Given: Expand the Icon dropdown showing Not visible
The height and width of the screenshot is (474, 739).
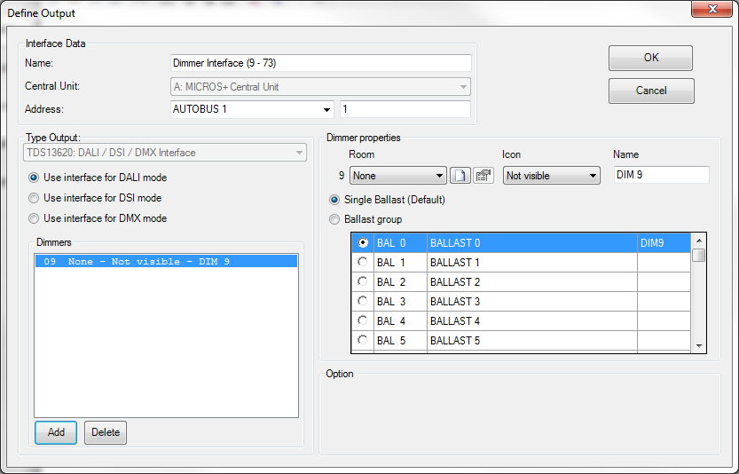Looking at the screenshot, I should (551, 176).
